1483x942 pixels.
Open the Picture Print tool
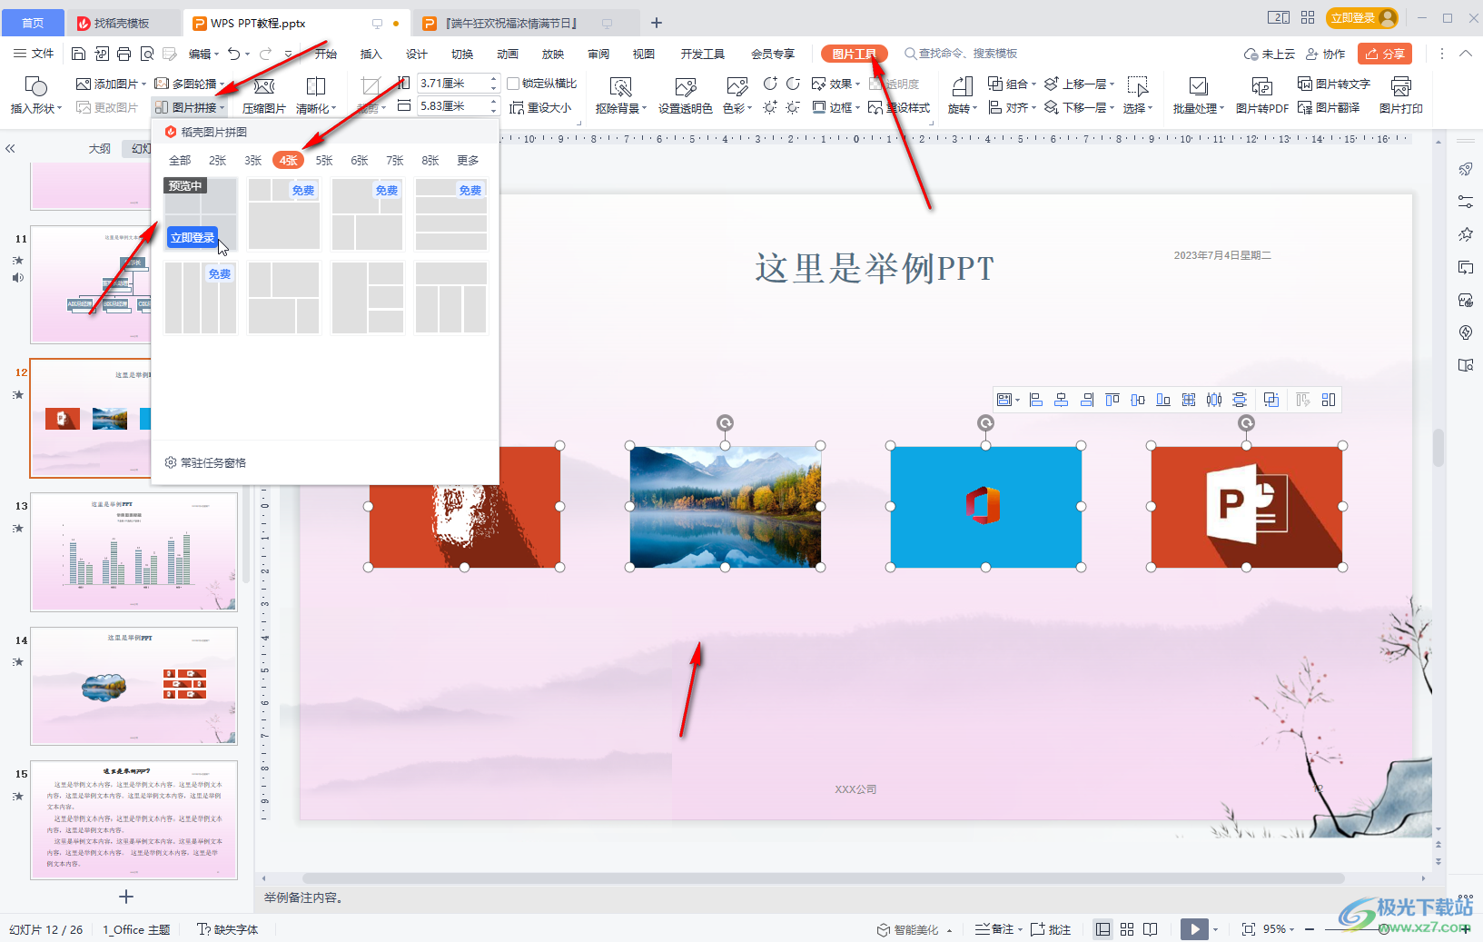[x=1401, y=94]
